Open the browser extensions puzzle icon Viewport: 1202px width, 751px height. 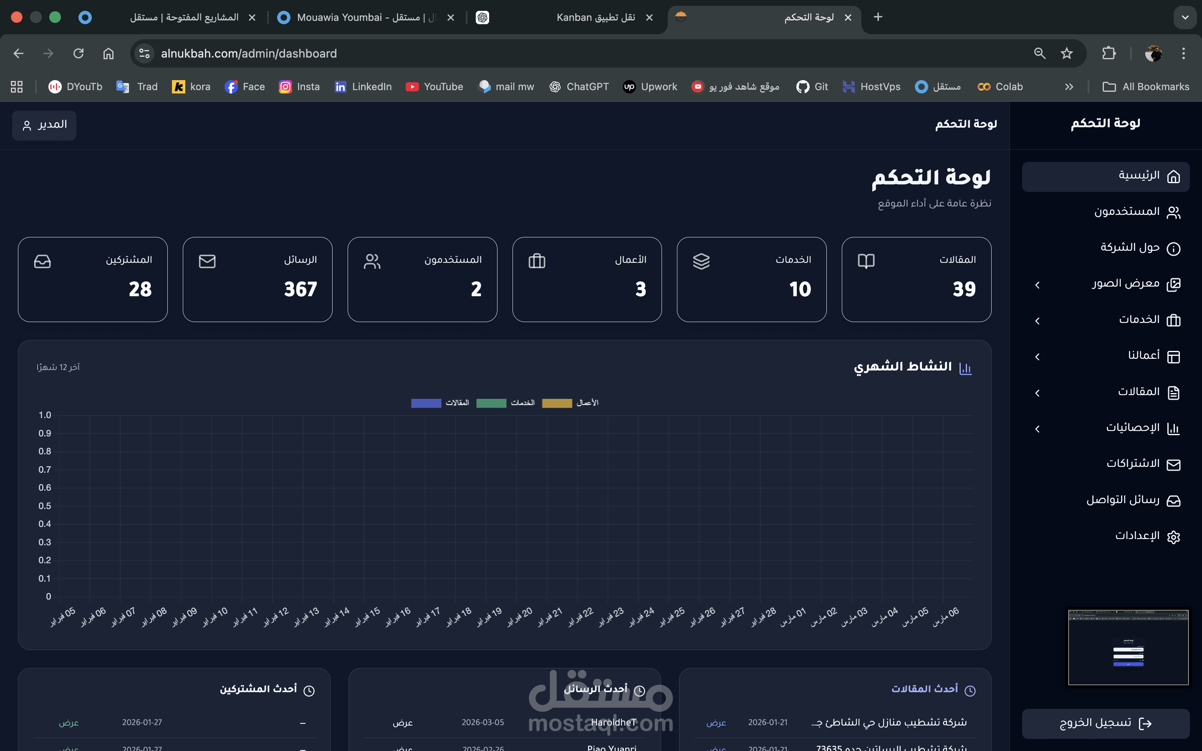pyautogui.click(x=1109, y=53)
